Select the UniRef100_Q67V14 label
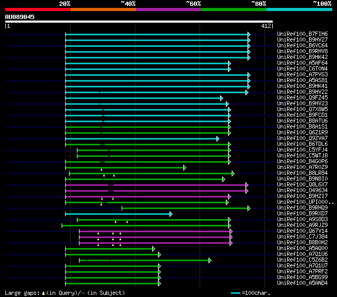This screenshot has height=297, width=337. [302, 231]
